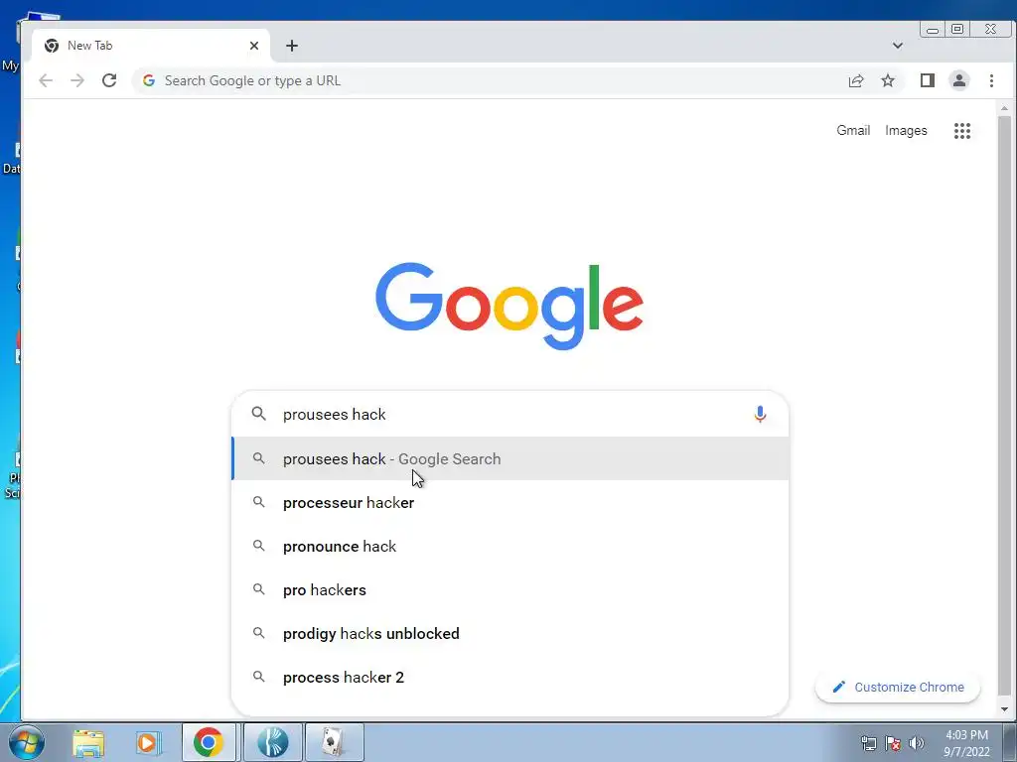This screenshot has width=1017, height=762.
Task: Click the browser back arrow
Action: (x=46, y=80)
